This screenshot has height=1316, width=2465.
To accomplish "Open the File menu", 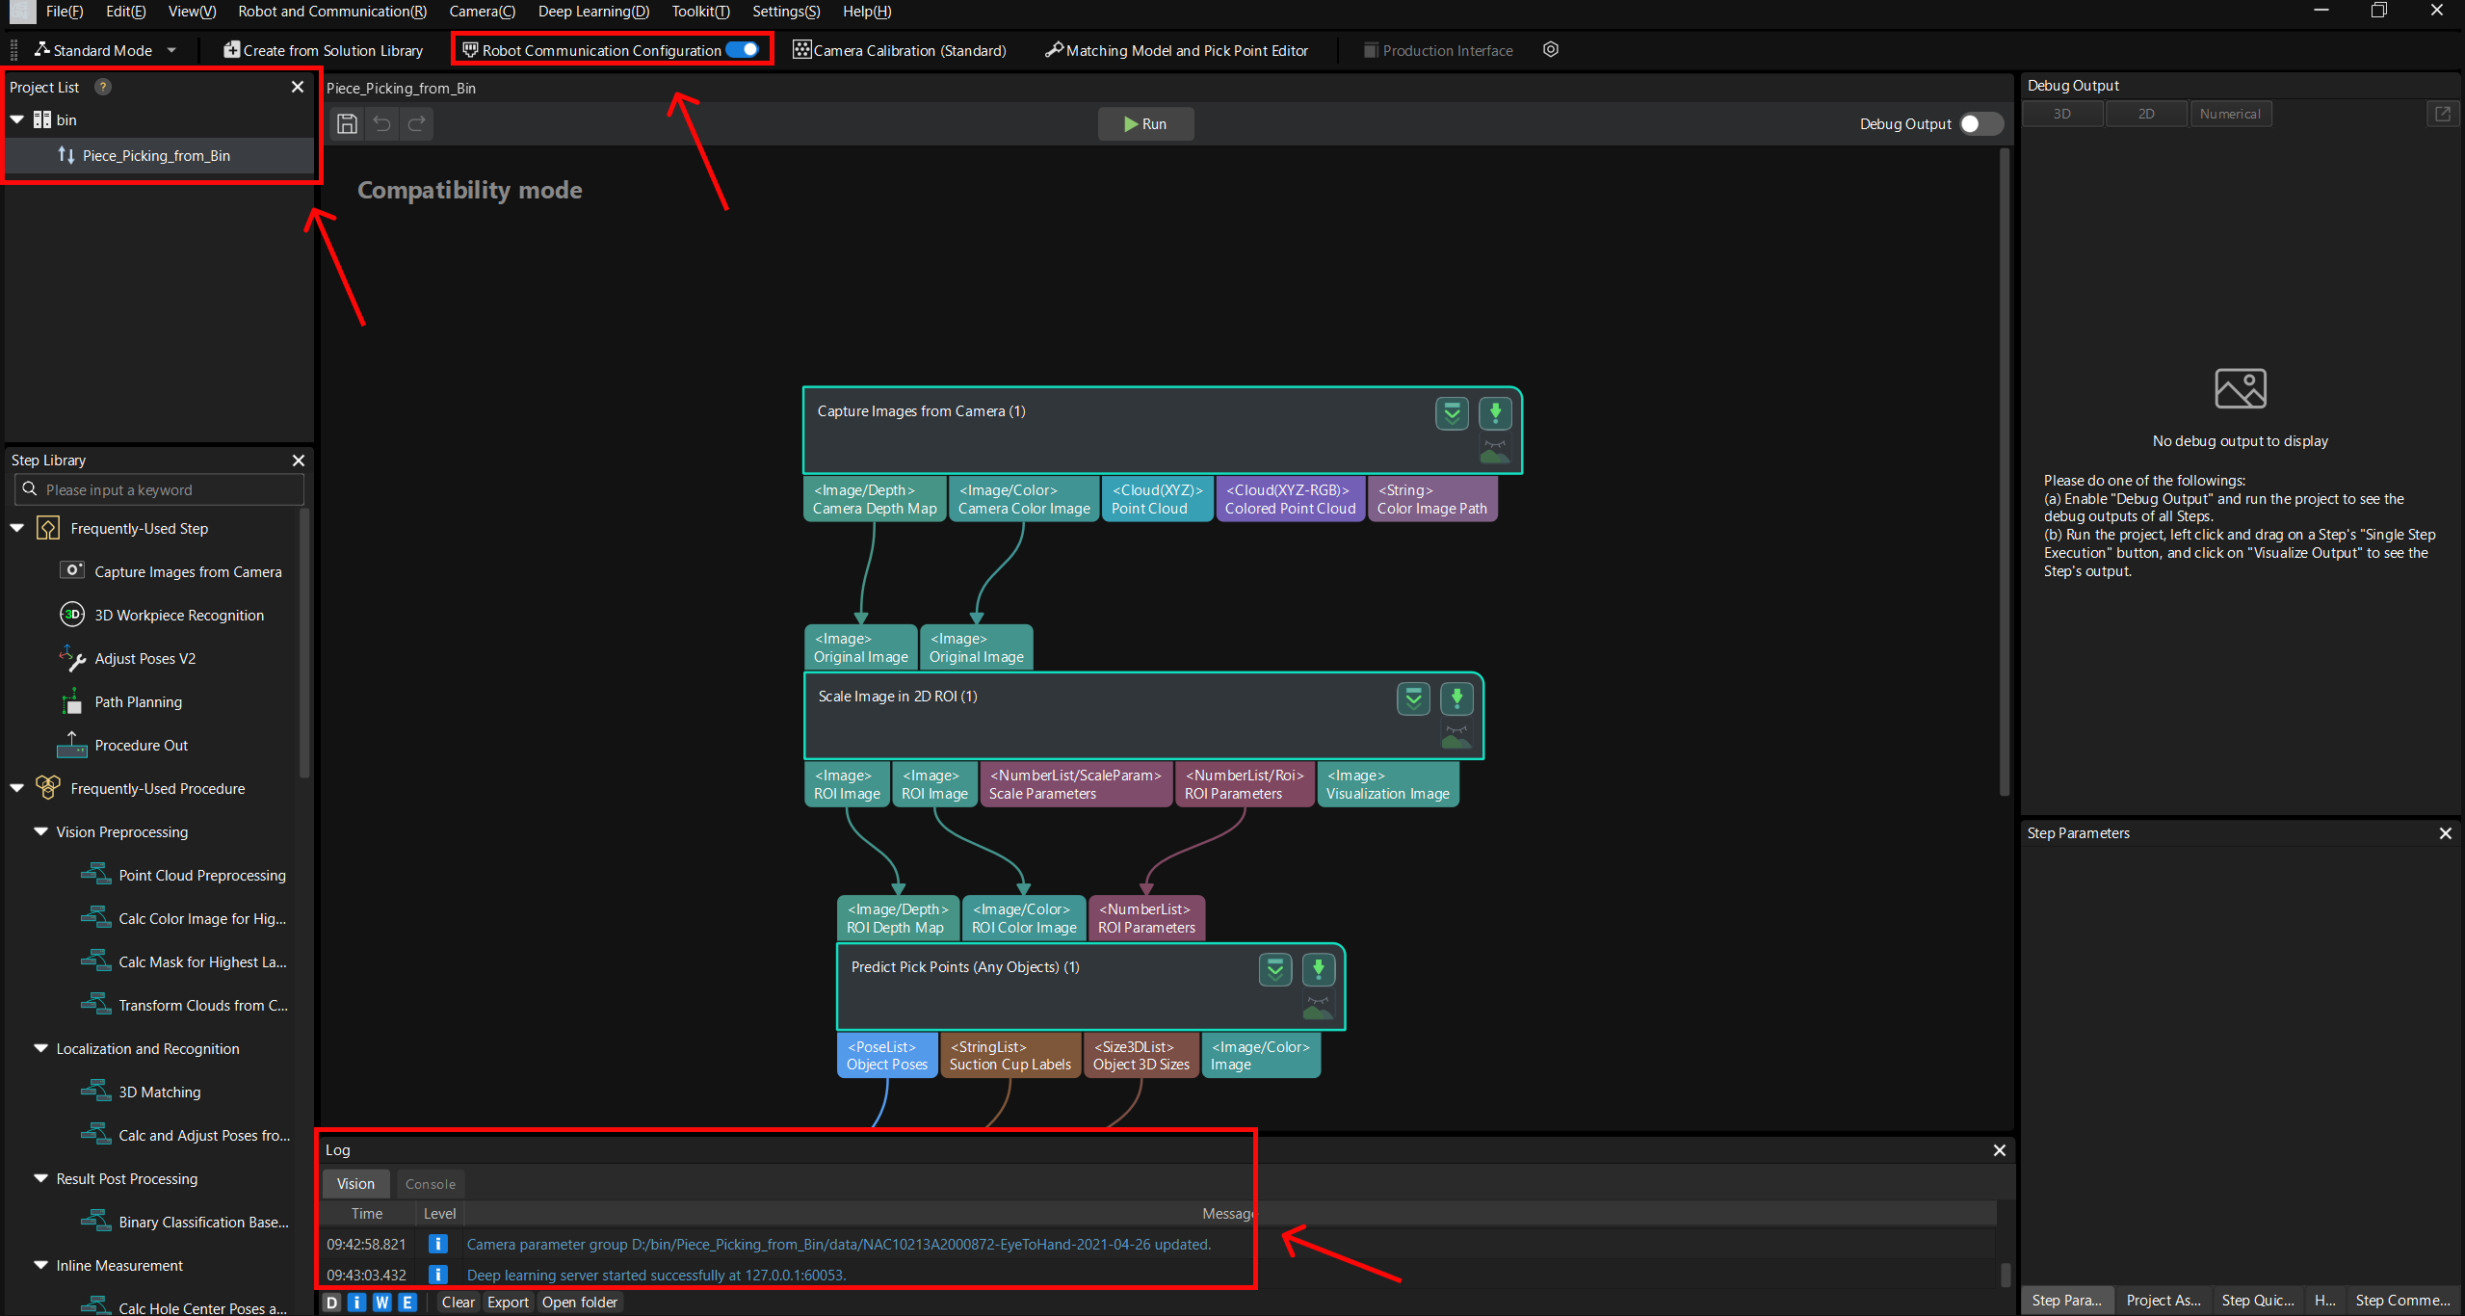I will pos(65,12).
